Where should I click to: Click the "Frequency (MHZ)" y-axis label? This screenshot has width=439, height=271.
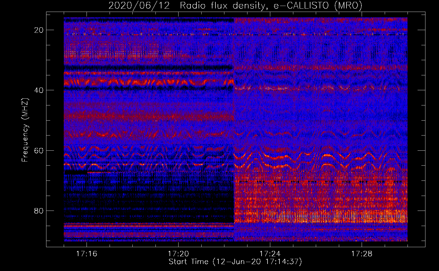point(25,130)
